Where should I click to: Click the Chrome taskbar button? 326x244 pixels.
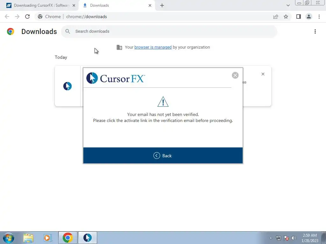[67, 238]
